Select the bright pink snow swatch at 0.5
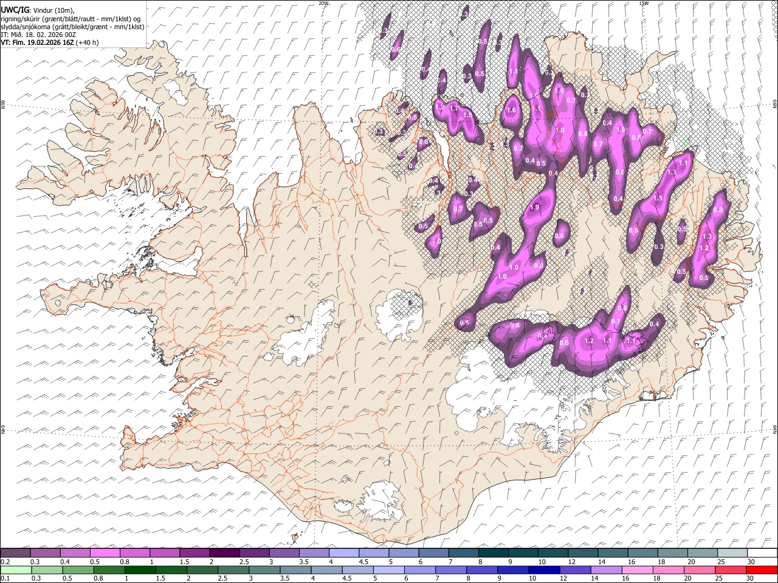The height and width of the screenshot is (583, 778). (x=105, y=553)
